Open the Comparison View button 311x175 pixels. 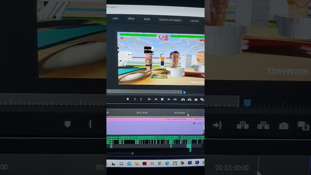tap(202, 100)
